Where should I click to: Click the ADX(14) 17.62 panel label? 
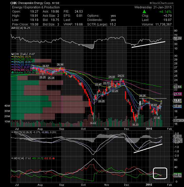(x=21, y=158)
